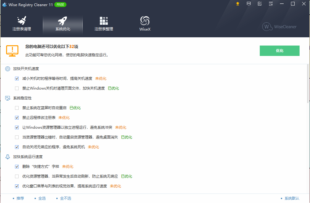Toggle 自动关闭无响应的程序 checkbox
Viewport: 310px width, 203px height.
[x=17, y=147]
